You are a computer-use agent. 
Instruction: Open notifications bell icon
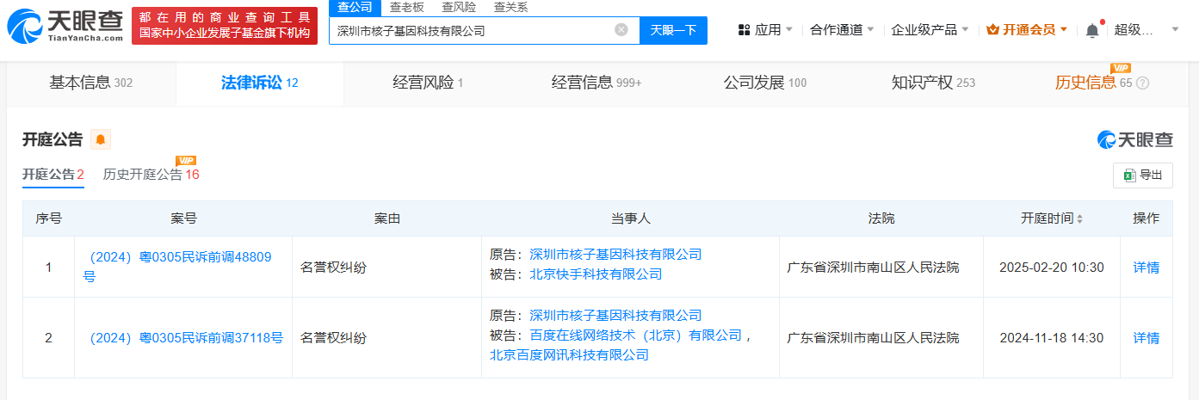click(1092, 30)
